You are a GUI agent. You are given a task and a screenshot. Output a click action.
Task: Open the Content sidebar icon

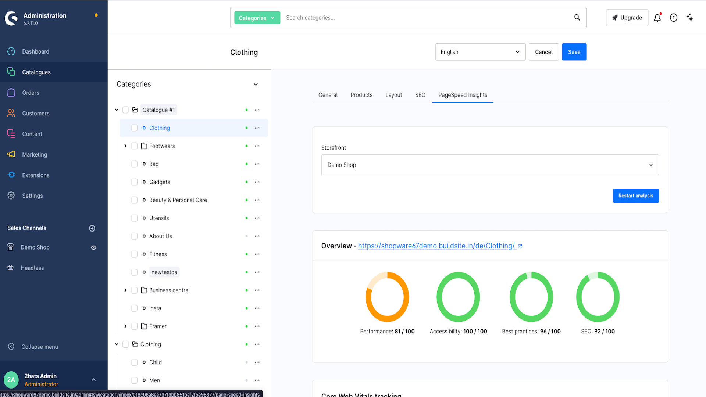point(11,134)
